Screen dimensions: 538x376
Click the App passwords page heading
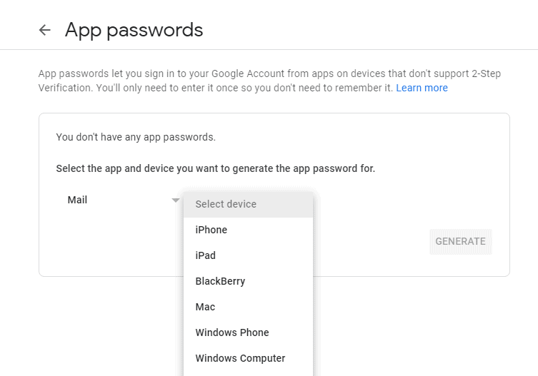pos(134,30)
